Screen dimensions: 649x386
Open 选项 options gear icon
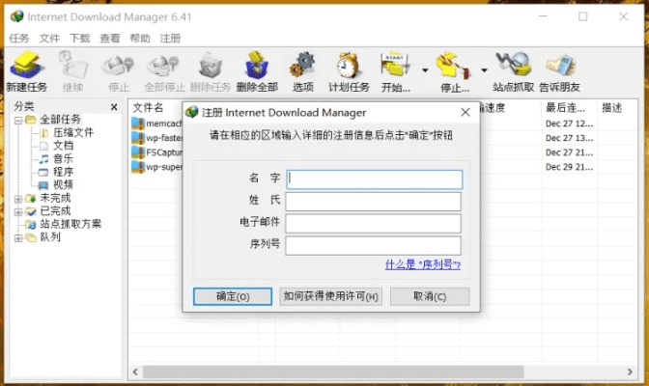coord(303,70)
